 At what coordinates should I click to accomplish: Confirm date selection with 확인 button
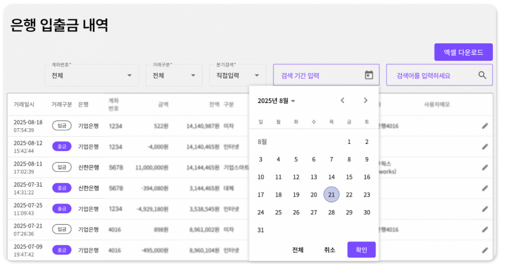(x=361, y=249)
